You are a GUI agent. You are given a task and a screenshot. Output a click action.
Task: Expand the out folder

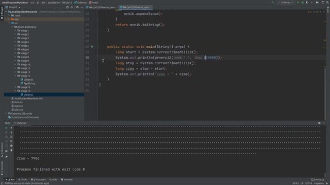coord(9,20)
